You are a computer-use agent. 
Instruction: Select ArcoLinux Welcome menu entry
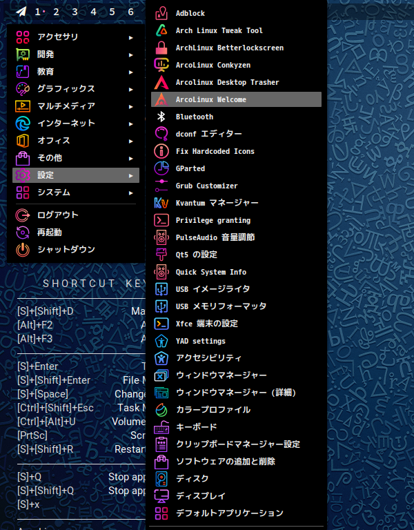236,99
